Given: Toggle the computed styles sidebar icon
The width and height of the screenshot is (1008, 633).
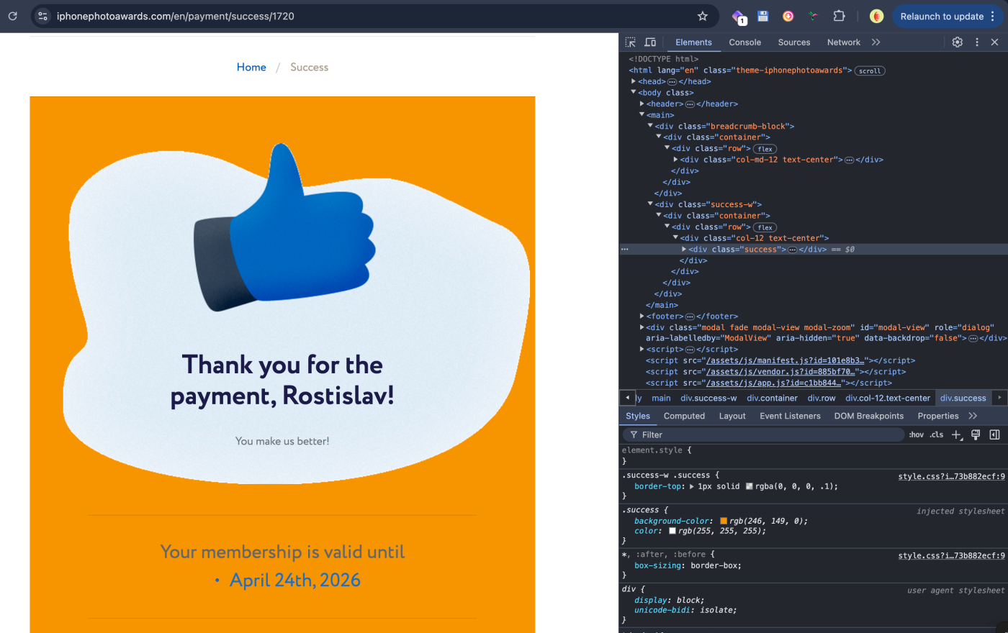Looking at the screenshot, I should (x=994, y=434).
